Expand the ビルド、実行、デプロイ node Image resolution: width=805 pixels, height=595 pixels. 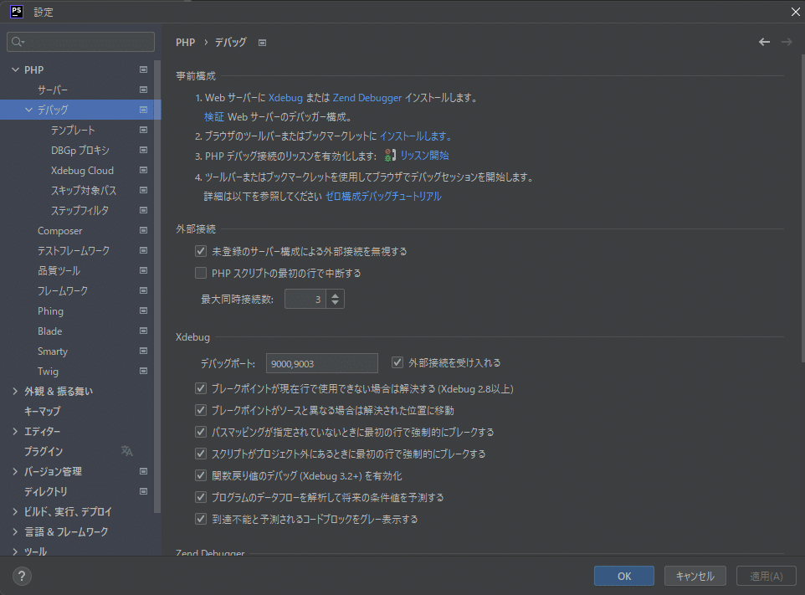coord(15,511)
